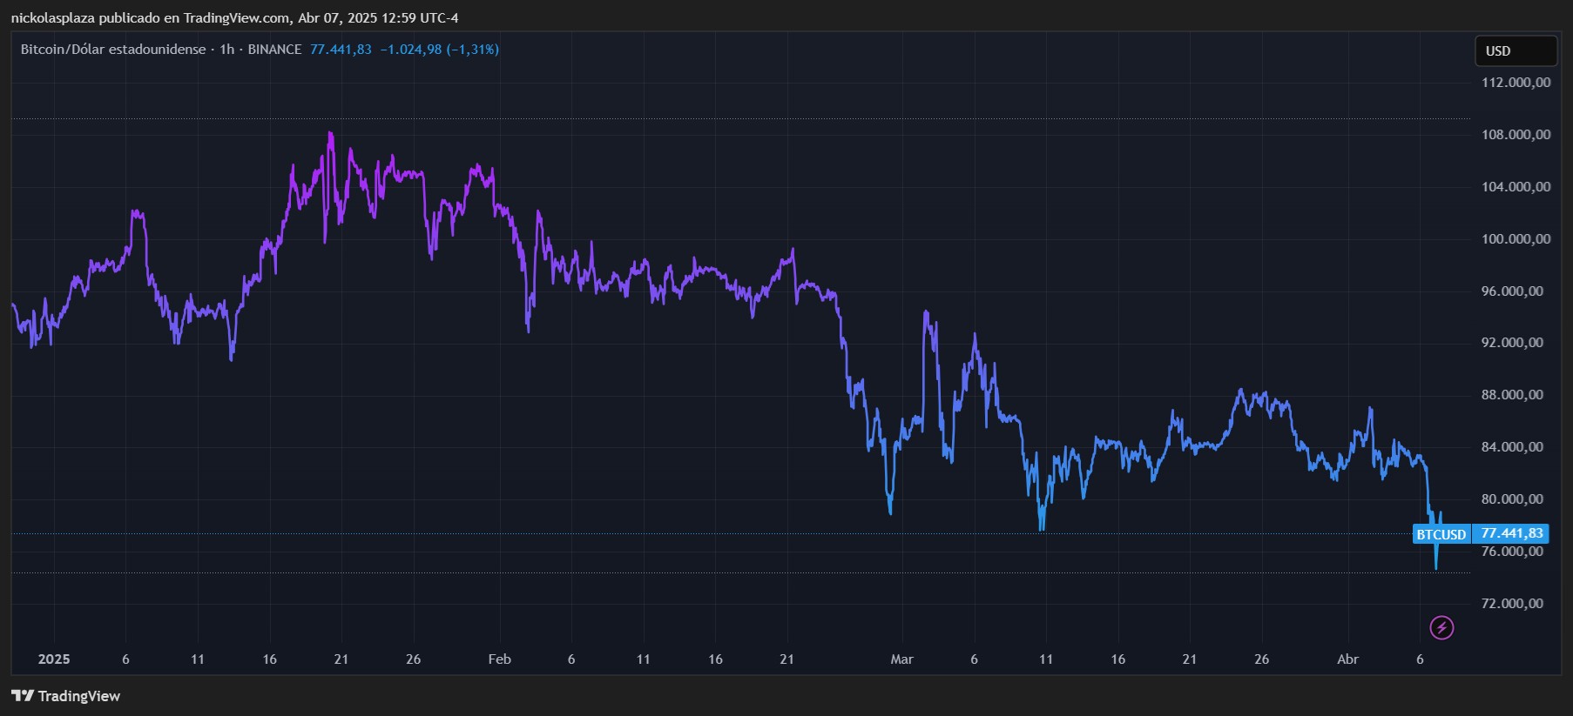Click the Abr 07, 2025 12:59 UTC-4 timestamp

(378, 17)
